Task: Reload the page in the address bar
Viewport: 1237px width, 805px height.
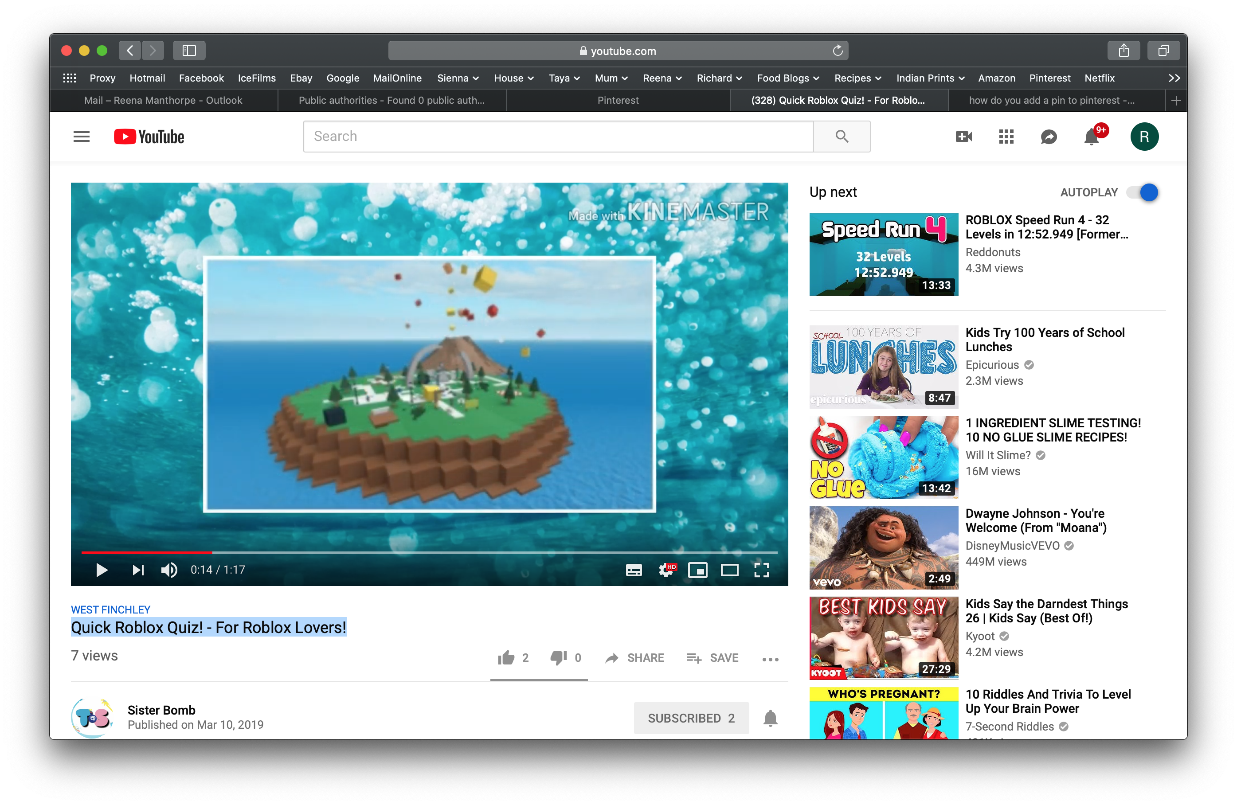Action: [838, 51]
